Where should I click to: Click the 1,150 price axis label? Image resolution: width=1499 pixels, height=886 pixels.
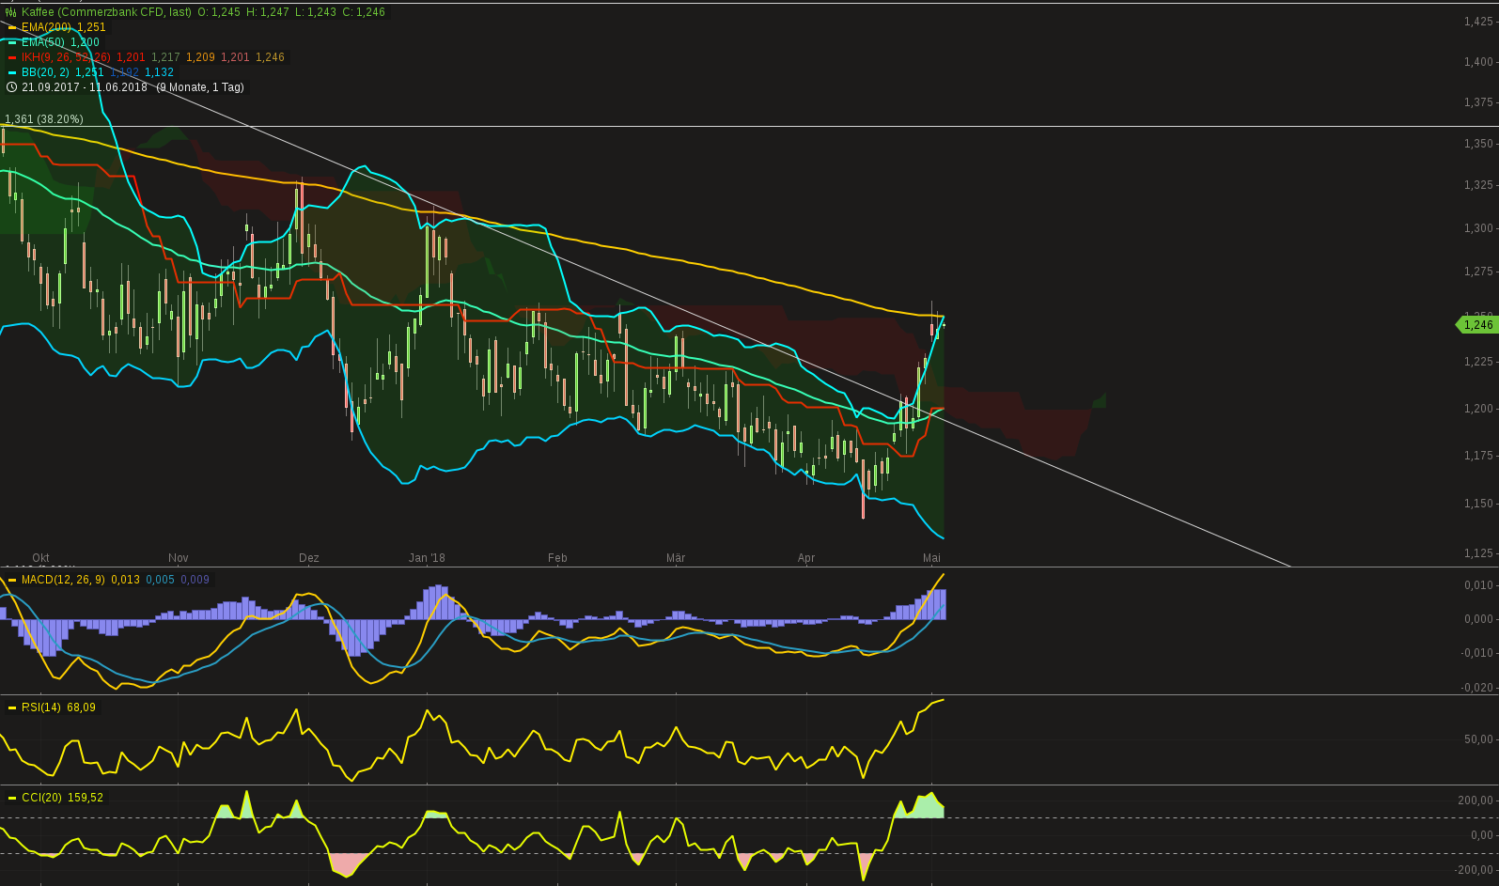(x=1478, y=504)
